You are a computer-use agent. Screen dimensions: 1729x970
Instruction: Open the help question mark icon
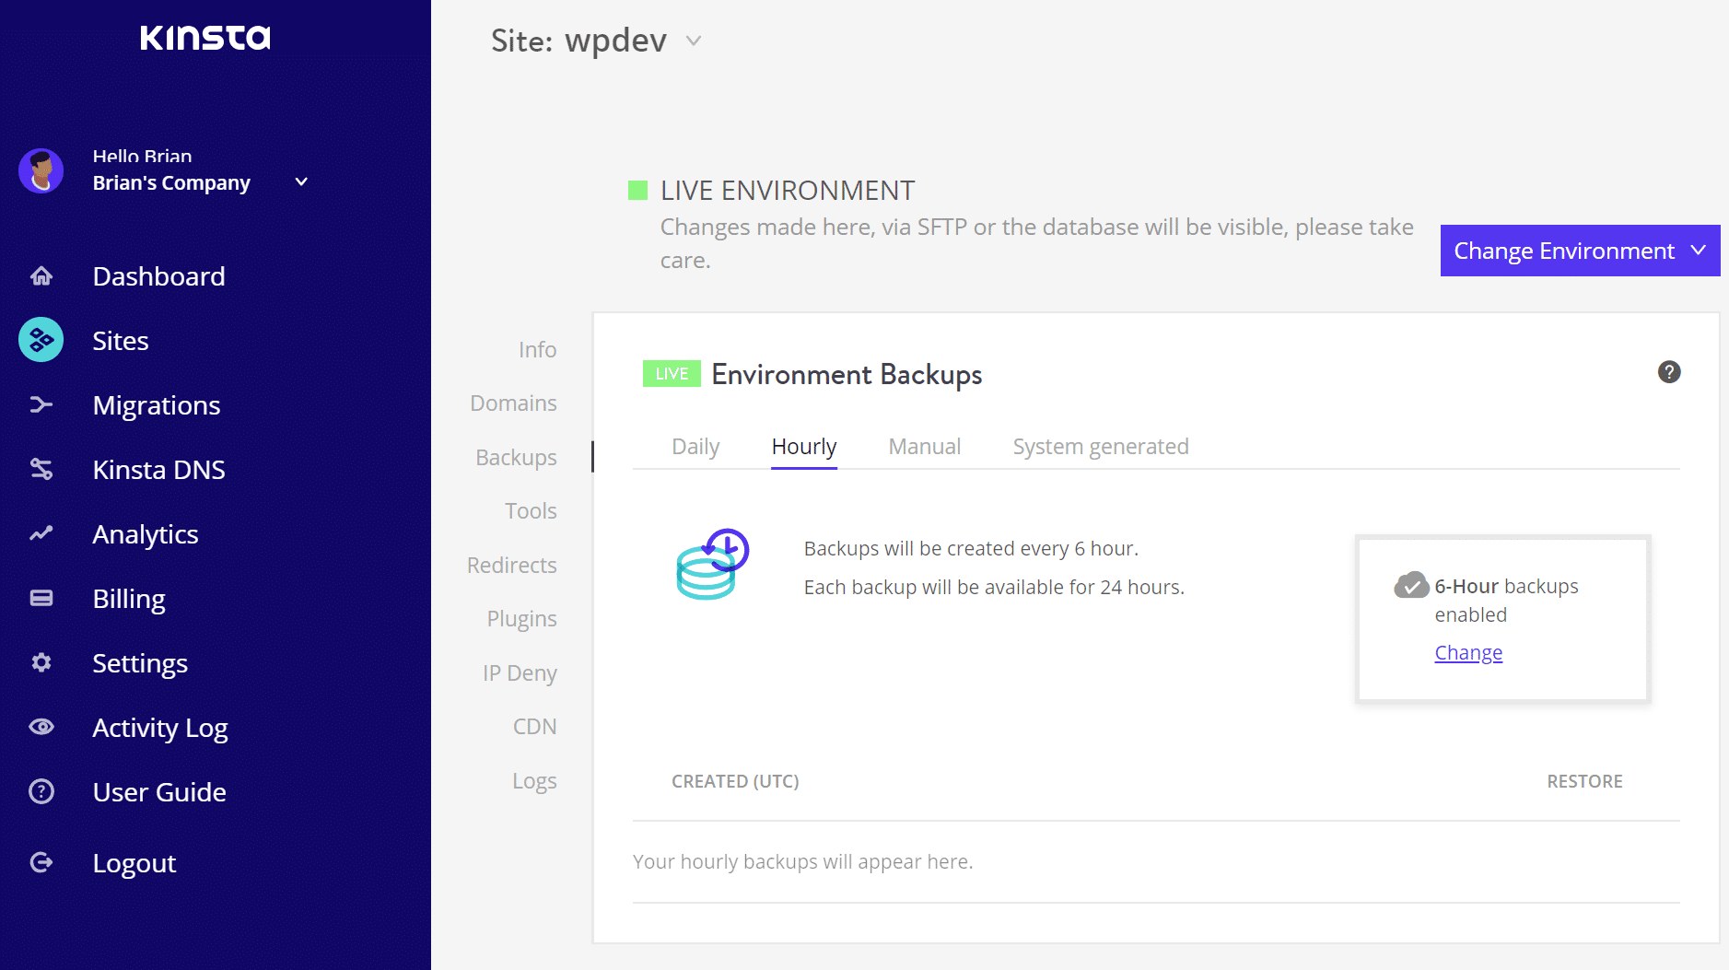(1669, 372)
